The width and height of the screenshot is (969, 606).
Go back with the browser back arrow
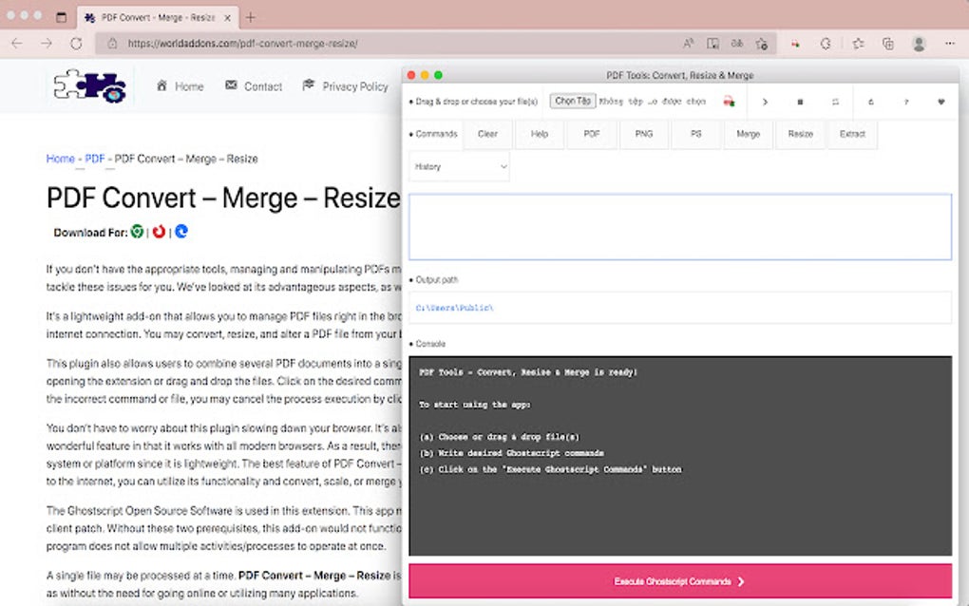(x=17, y=44)
